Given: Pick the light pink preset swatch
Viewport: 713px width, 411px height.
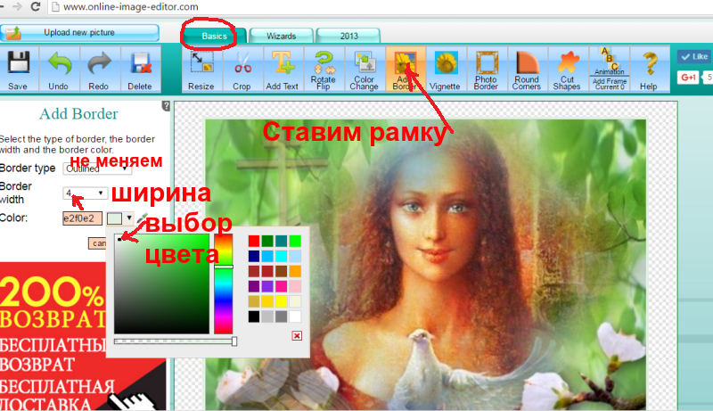Looking at the screenshot, I should pyautogui.click(x=295, y=286).
